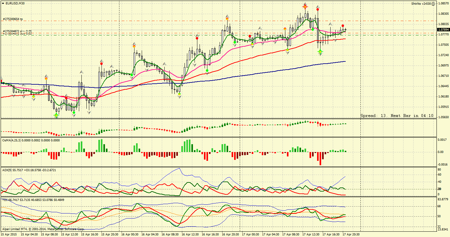
Task: Click price scale value 1.06445
Action: point(443,86)
